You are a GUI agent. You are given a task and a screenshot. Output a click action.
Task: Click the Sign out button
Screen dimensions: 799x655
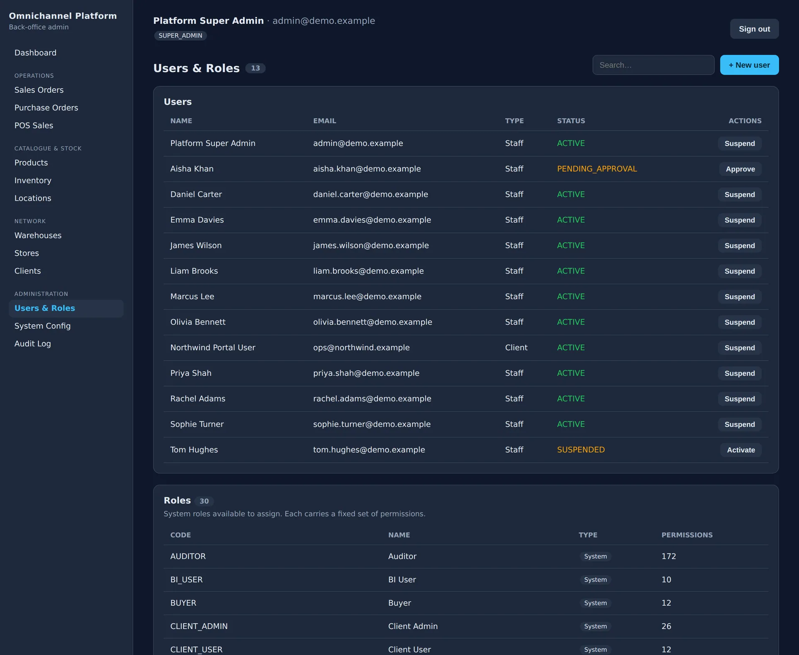click(754, 29)
